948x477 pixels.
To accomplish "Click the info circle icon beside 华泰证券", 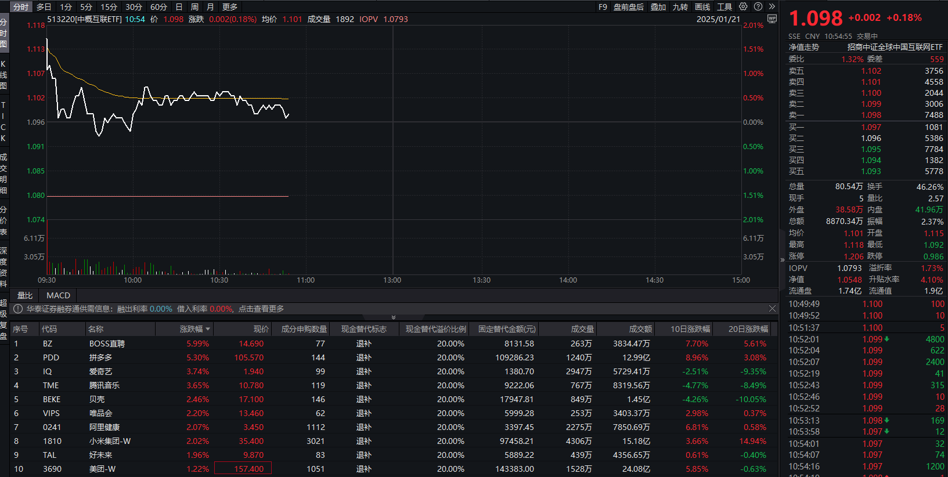I will pos(18,309).
